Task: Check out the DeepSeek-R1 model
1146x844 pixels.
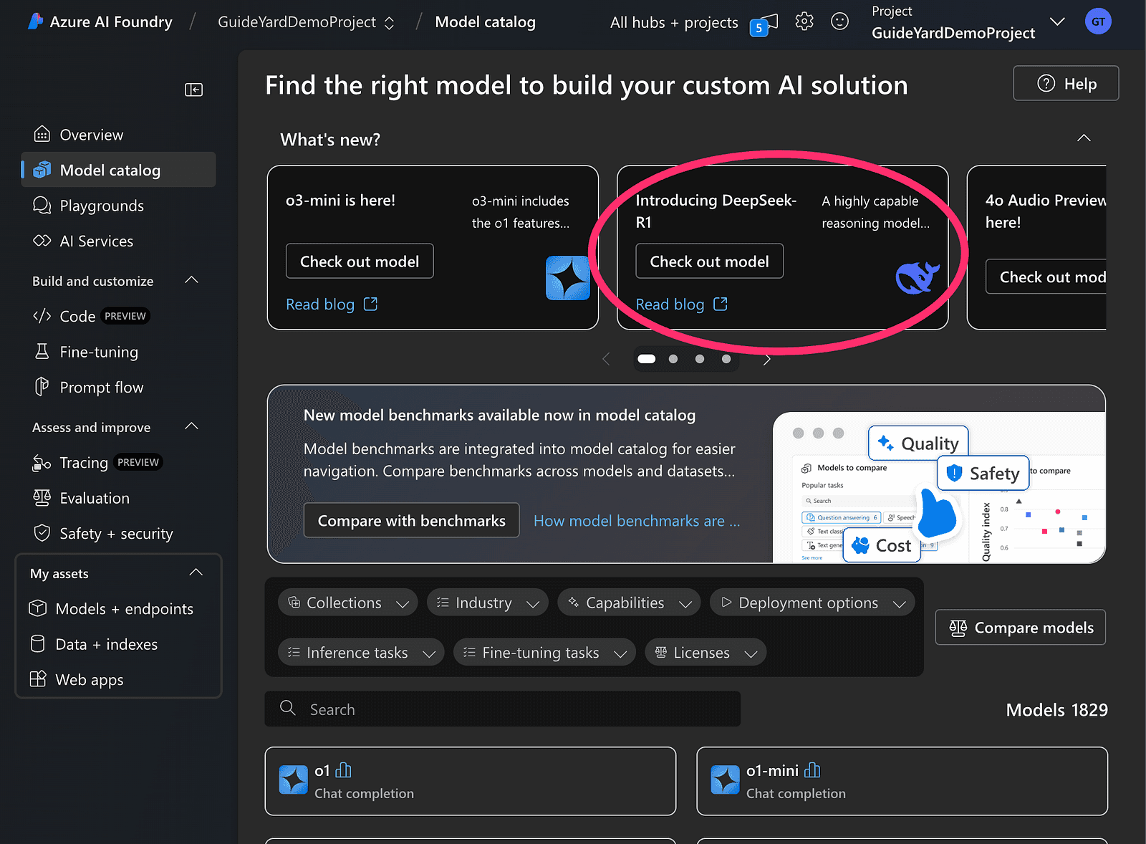Action: coord(710,262)
